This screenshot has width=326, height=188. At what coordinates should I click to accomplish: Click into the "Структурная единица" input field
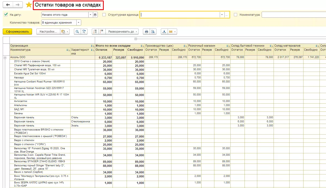pos(180,15)
